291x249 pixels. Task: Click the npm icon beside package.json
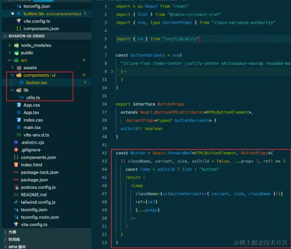[x=16, y=180]
